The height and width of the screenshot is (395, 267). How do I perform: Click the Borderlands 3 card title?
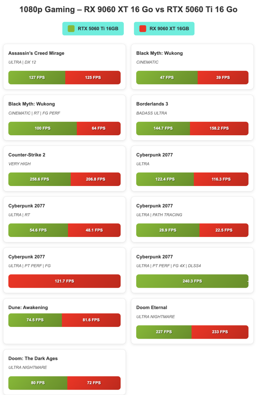coord(152,104)
